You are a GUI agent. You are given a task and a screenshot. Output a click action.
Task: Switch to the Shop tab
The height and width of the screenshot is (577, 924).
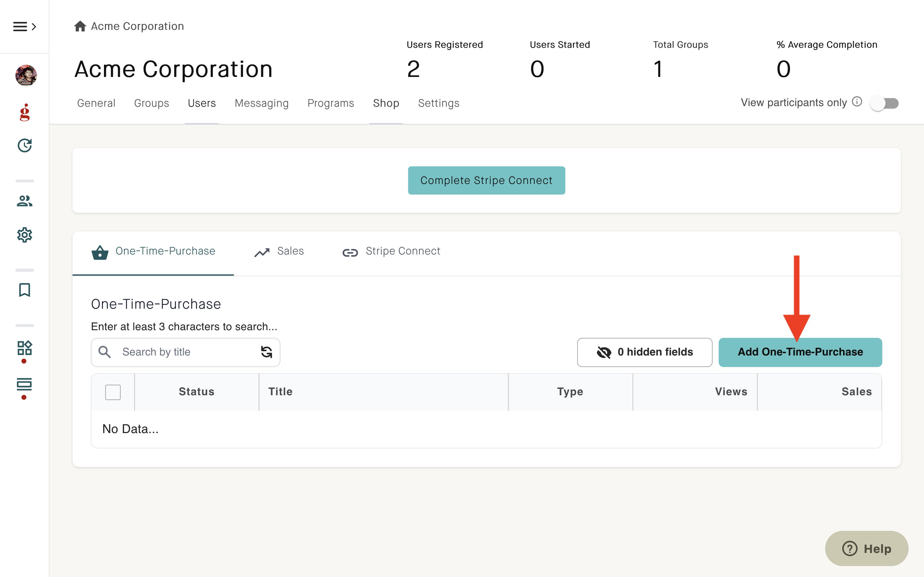(386, 103)
